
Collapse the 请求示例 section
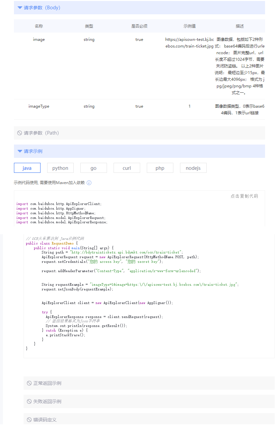pos(139,151)
